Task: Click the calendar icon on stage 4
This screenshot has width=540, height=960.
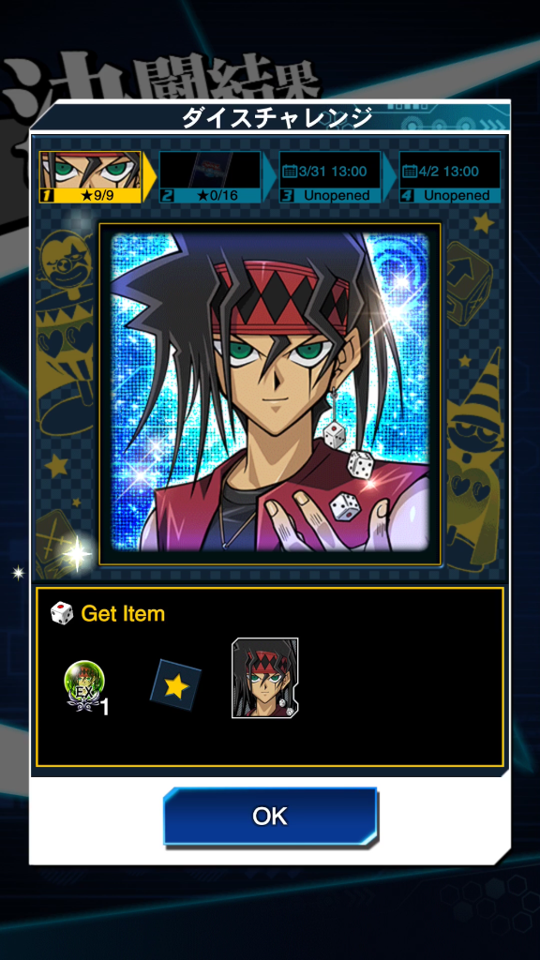Action: (410, 171)
